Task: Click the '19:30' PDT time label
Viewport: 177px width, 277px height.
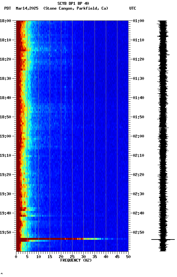Action: pos(5,194)
